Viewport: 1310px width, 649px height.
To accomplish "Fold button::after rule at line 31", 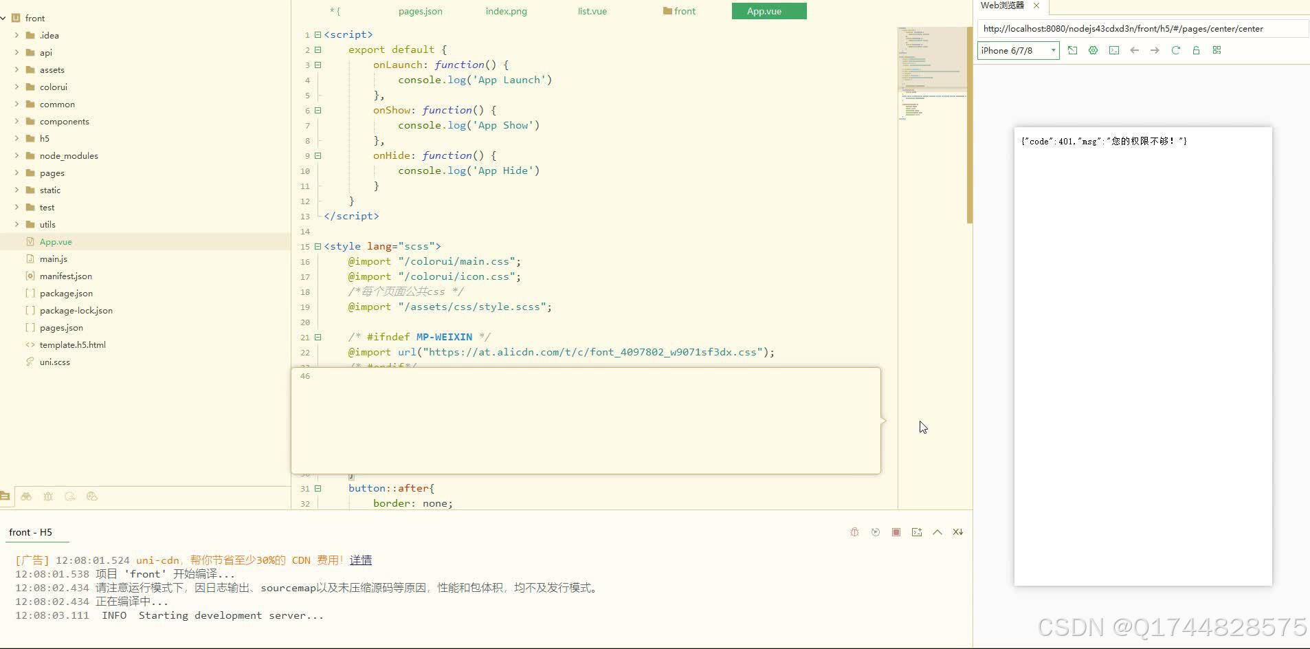I will (318, 488).
